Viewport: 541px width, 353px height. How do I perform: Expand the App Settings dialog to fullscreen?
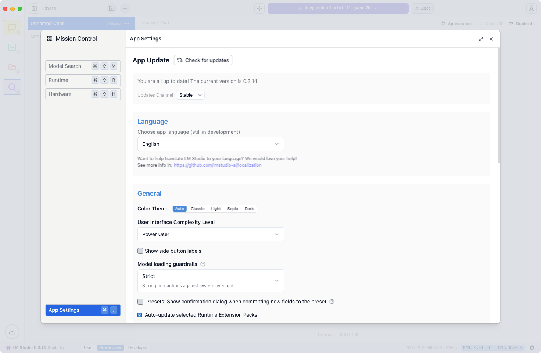point(481,39)
